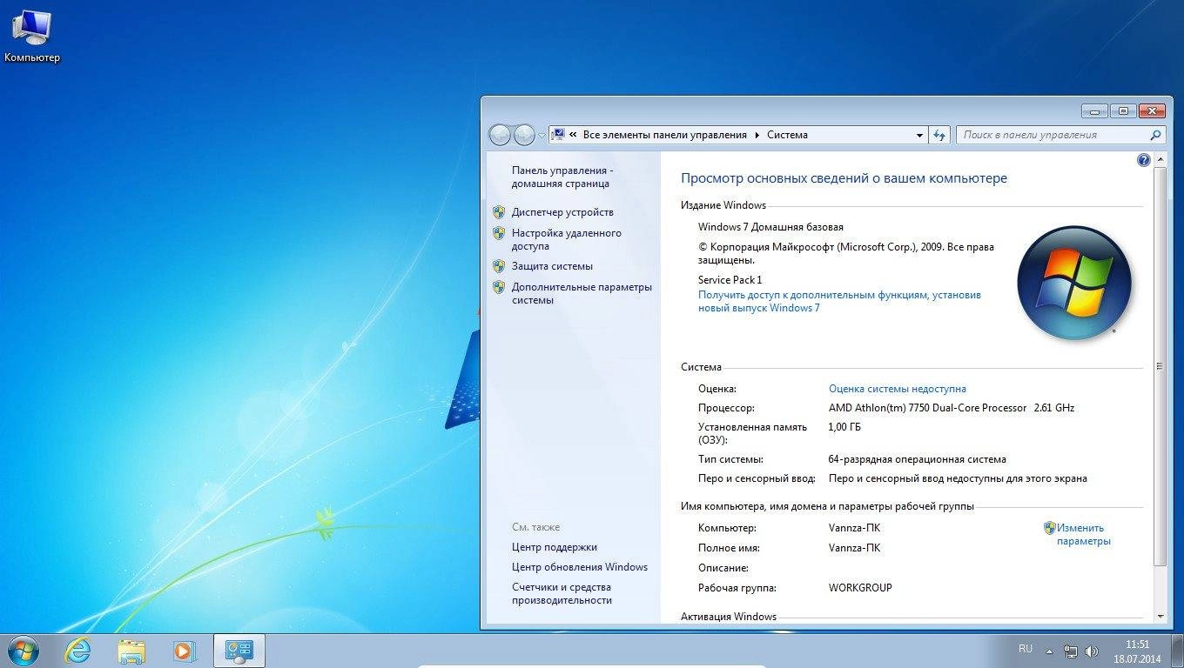Image resolution: width=1184 pixels, height=668 pixels.
Task: Open Центр обновления Windows link
Action: pos(580,567)
